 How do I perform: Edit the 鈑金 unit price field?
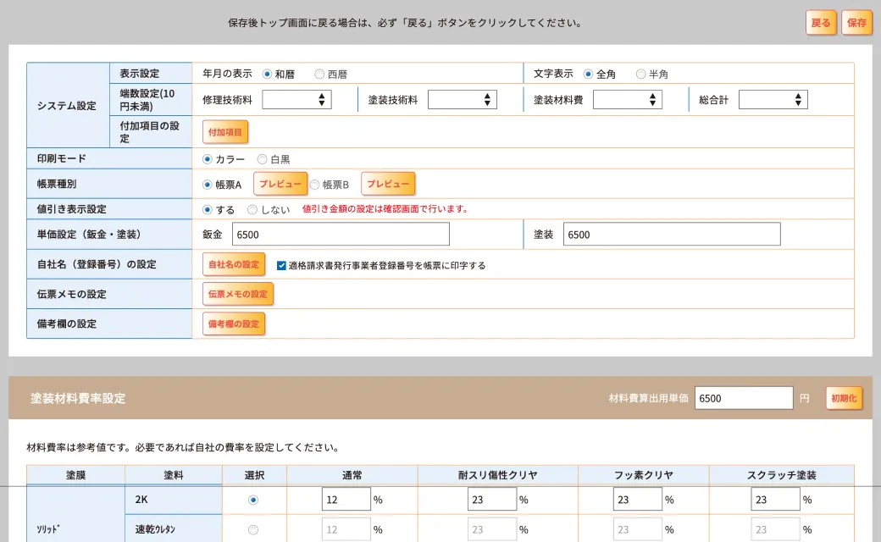(x=341, y=235)
